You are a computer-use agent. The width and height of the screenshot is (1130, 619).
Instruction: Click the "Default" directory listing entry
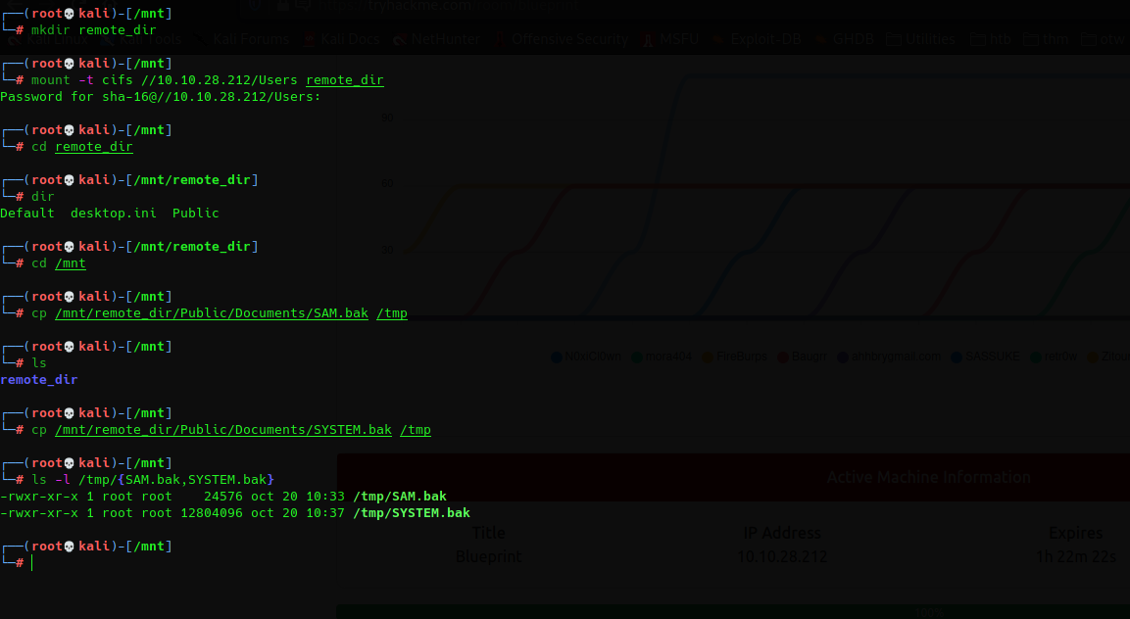[x=27, y=214]
